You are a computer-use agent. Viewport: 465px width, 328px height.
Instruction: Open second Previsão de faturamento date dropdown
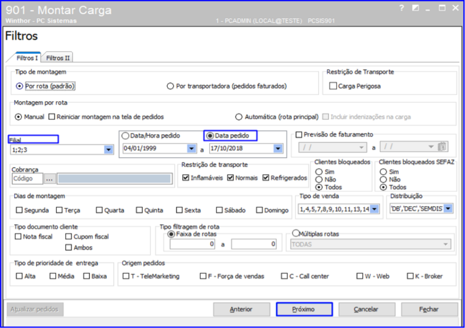click(x=431, y=147)
